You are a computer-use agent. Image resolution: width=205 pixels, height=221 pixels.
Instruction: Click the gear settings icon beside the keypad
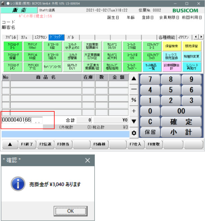pos(134,133)
